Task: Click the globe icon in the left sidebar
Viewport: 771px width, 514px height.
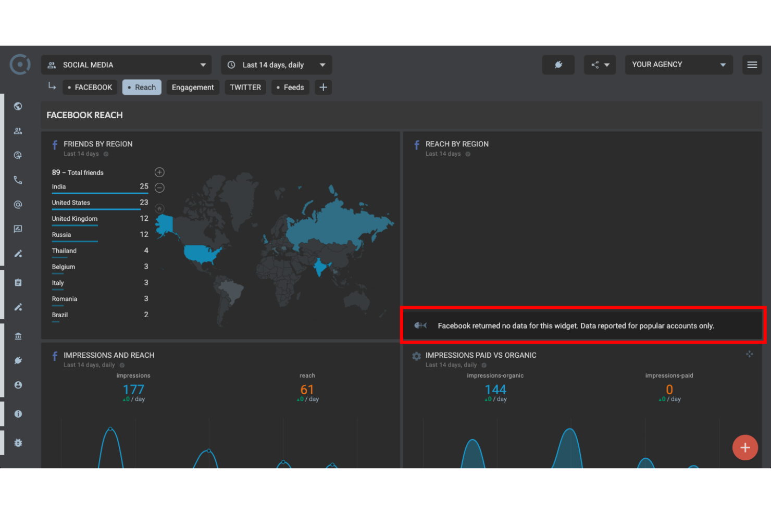Action: pyautogui.click(x=18, y=106)
